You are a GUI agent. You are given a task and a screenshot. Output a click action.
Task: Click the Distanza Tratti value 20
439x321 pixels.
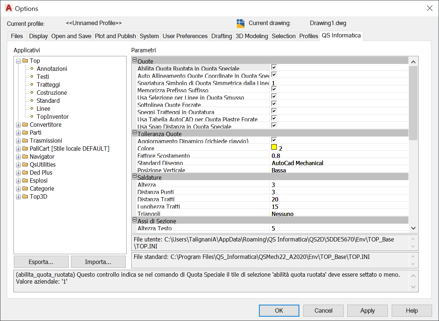click(275, 199)
